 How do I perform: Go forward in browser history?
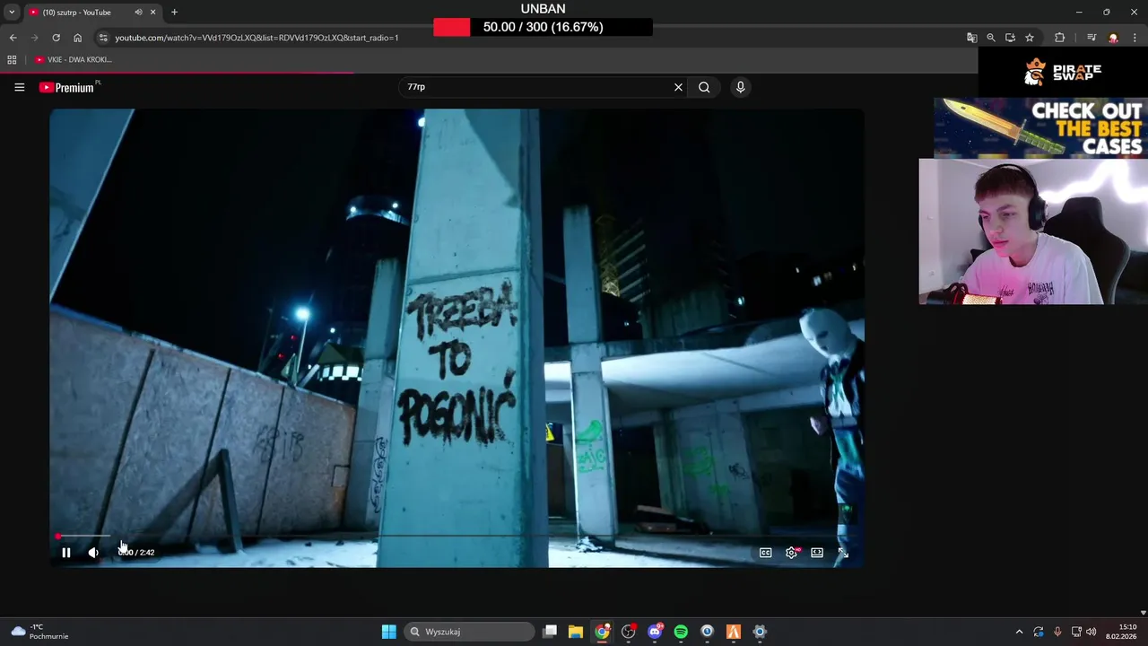pos(34,38)
